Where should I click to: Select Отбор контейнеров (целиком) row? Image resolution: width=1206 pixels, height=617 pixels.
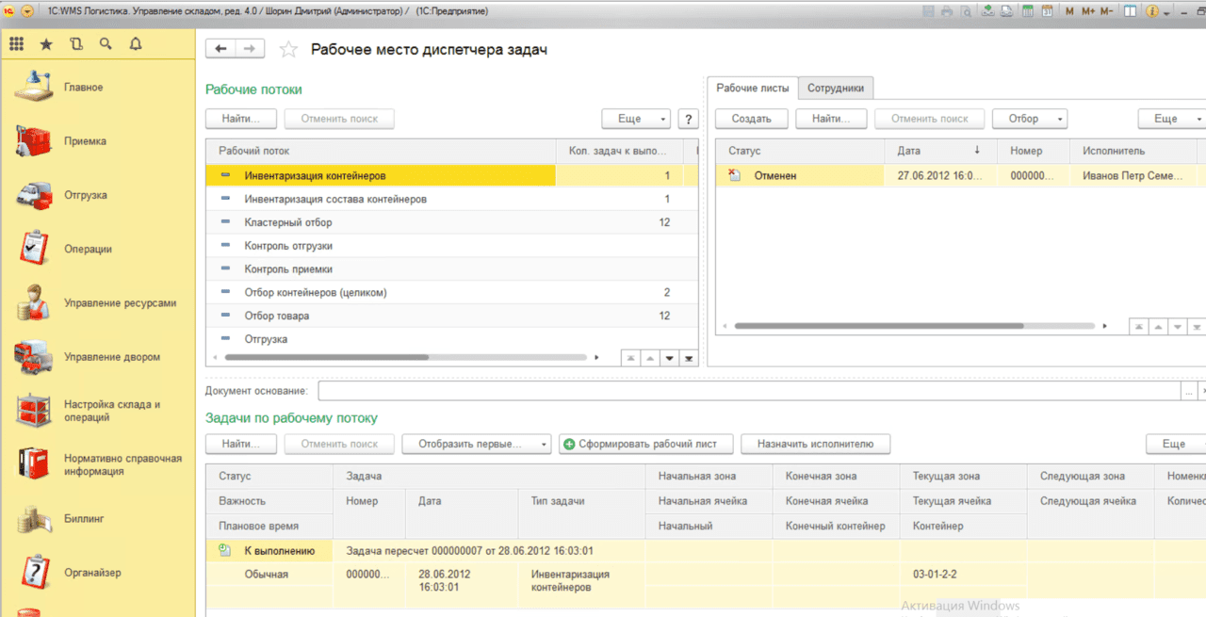click(x=451, y=293)
